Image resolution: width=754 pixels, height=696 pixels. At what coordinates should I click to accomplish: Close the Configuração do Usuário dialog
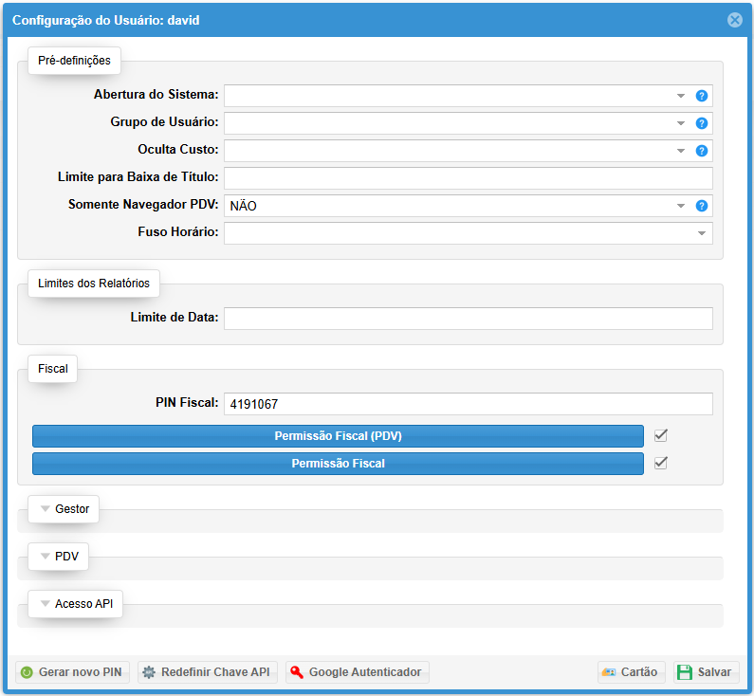[734, 20]
